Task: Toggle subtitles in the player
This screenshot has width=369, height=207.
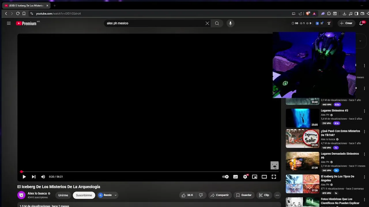Action: [236, 177]
